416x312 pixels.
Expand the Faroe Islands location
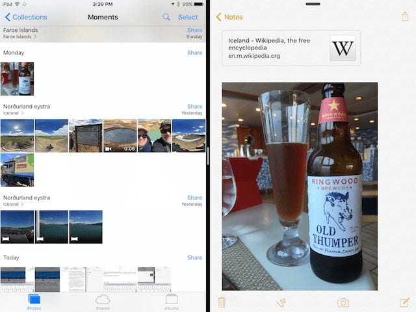click(x=21, y=37)
